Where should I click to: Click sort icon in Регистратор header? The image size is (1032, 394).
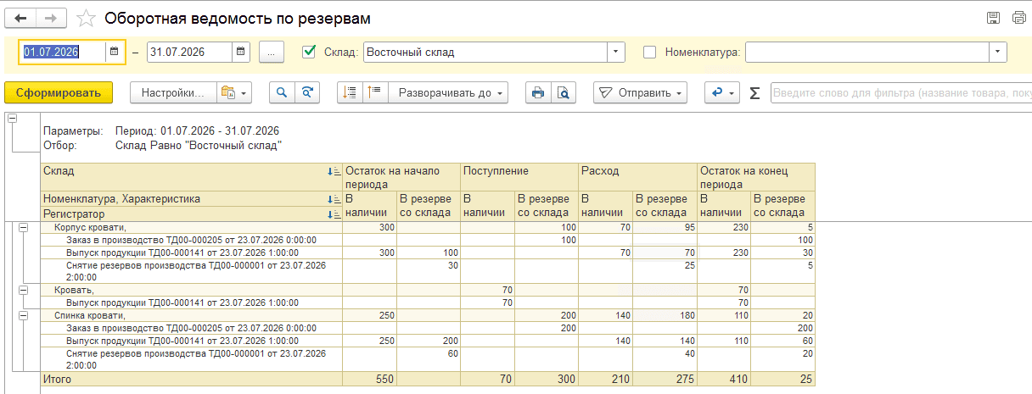pos(334,214)
